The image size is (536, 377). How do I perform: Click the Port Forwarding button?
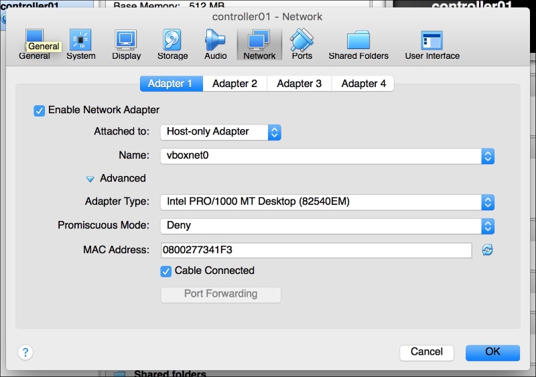[221, 295]
